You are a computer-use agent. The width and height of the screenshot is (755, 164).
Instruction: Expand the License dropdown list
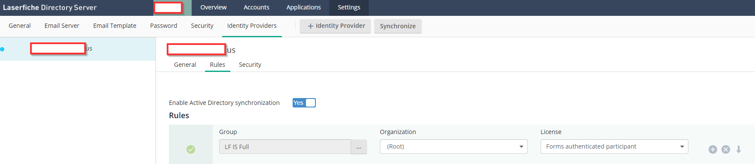click(x=614, y=146)
